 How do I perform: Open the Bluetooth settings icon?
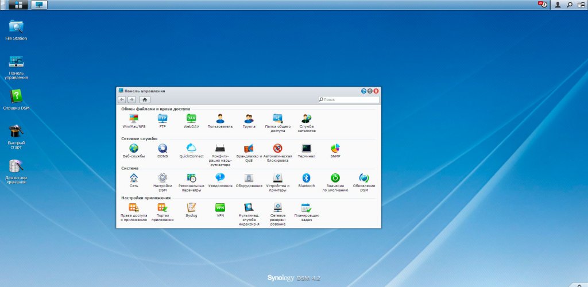306,178
